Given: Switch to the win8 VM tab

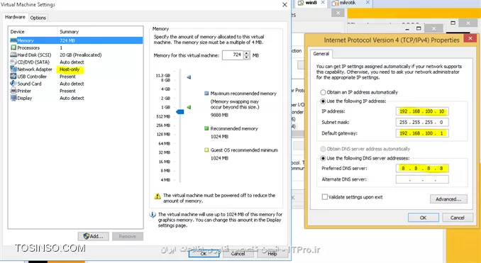Looking at the screenshot, I should [x=311, y=3].
